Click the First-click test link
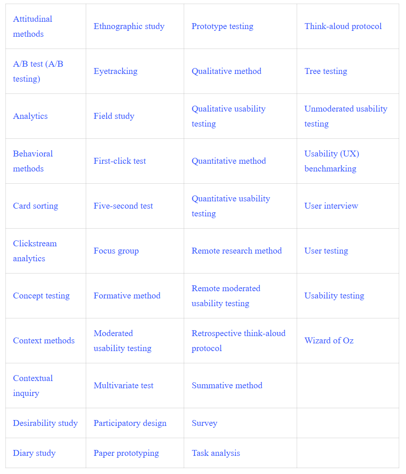 (120, 161)
